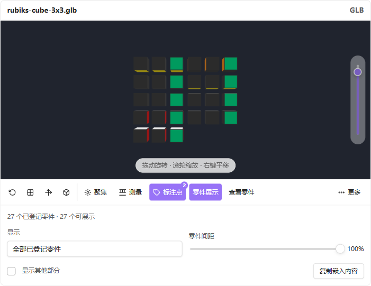Viewport: 371px width, 286px height.
Task: Toggle the 标注点 annotation button
Action: click(168, 192)
